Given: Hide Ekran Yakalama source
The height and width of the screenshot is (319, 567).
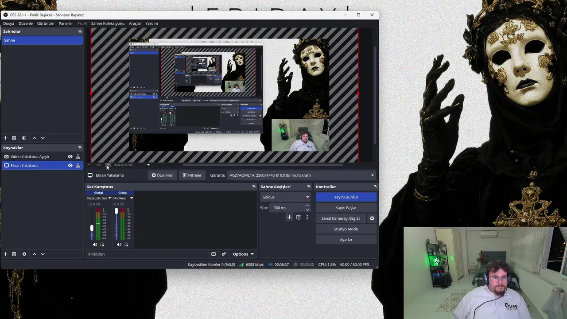Looking at the screenshot, I should pos(70,166).
